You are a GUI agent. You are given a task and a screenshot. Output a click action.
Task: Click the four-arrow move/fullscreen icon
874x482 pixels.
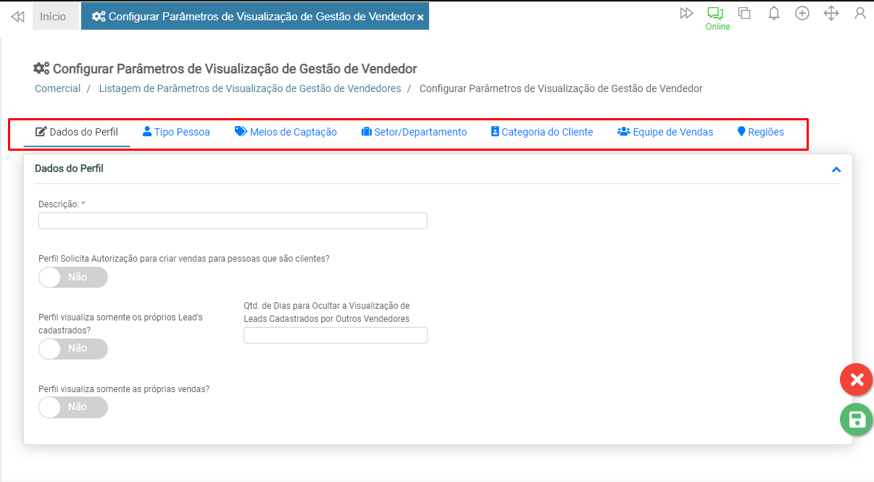831,13
